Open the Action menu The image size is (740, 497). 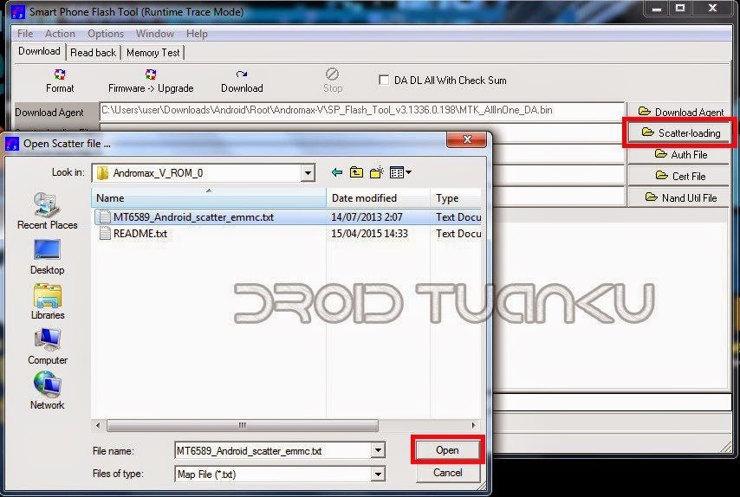click(60, 34)
